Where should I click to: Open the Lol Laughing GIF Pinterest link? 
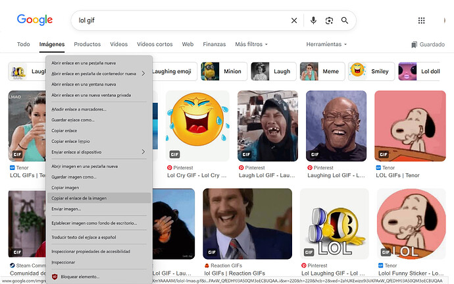(333, 273)
